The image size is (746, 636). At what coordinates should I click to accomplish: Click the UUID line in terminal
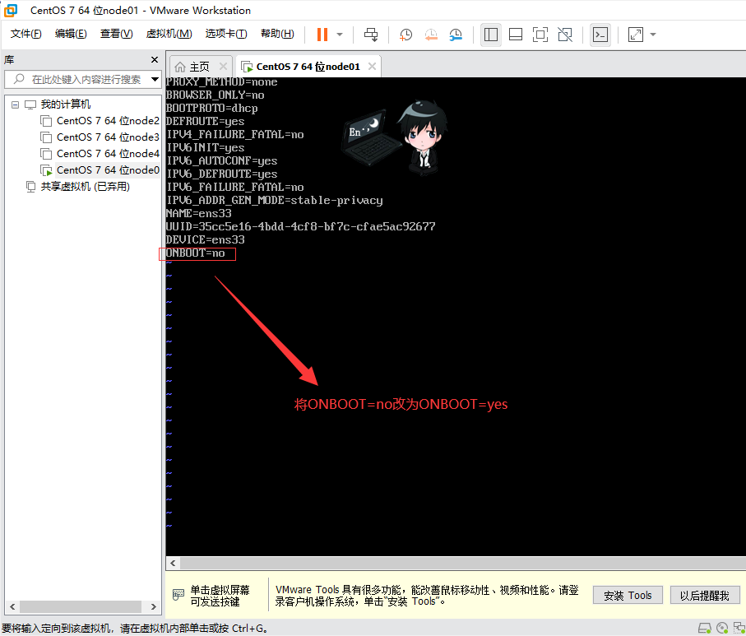click(x=300, y=226)
